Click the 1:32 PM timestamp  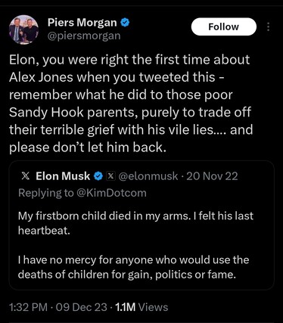click(28, 307)
